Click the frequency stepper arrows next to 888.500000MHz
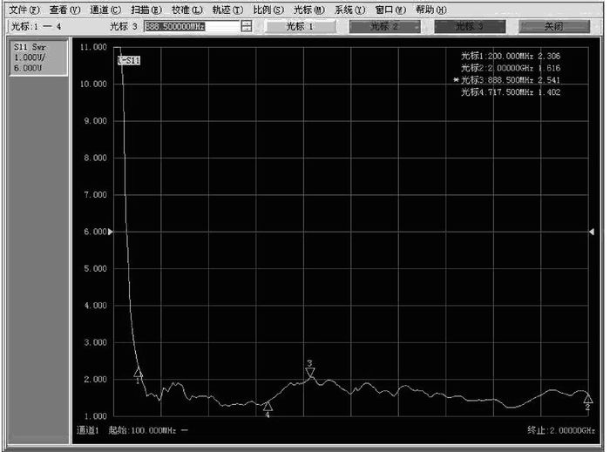Screen dimensions: 610x452 pos(247,26)
